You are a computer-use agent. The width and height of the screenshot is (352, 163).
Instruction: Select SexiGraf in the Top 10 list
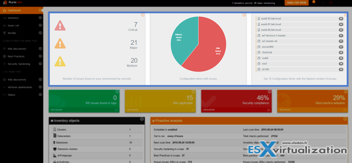pos(300,52)
